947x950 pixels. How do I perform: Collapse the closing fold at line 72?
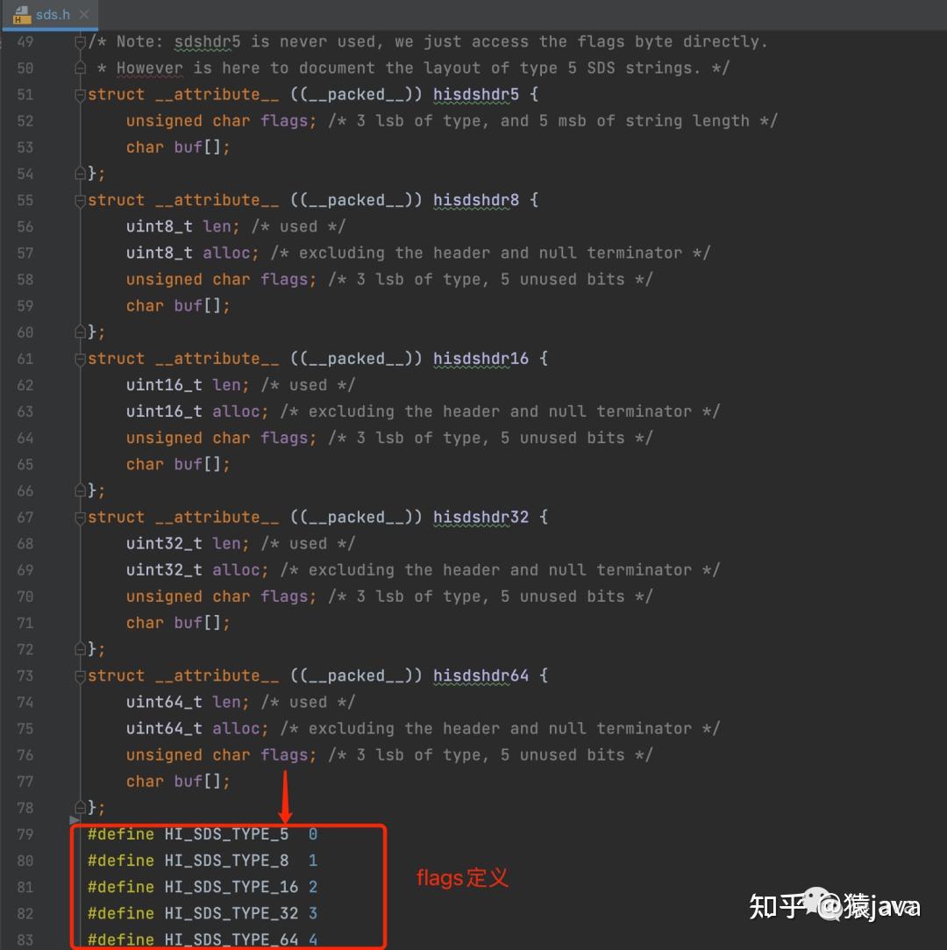(x=79, y=649)
